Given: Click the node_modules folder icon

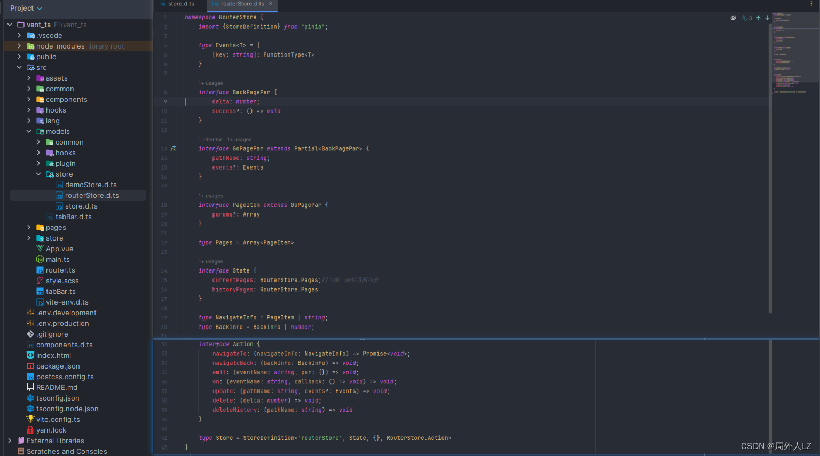Looking at the screenshot, I should (30, 46).
